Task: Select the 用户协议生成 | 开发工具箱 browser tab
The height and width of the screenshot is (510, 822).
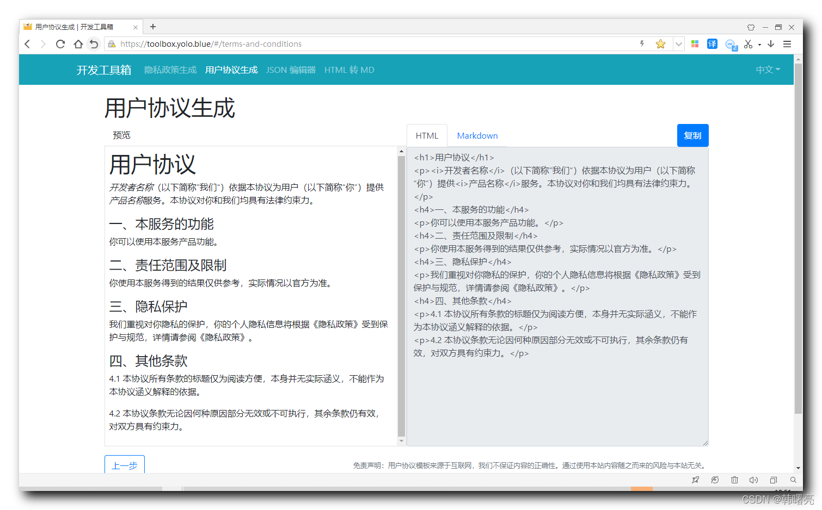Action: click(81, 27)
